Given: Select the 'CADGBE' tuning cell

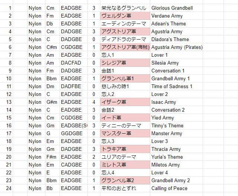Looking at the screenshot, I should point(72,165).
